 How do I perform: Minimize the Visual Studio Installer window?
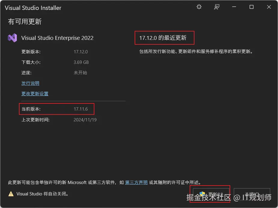pos(234,7)
